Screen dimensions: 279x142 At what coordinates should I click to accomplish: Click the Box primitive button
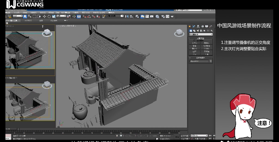coord(195,43)
